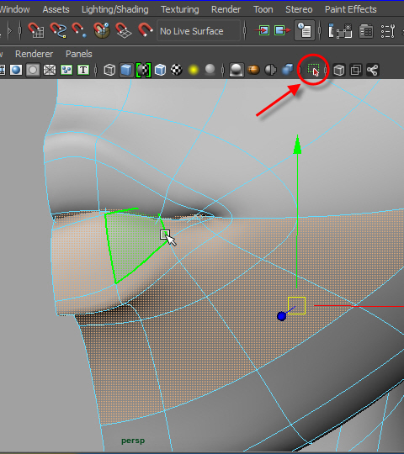Toggle the field chart icon
The height and width of the screenshot is (454, 404).
click(x=50, y=70)
